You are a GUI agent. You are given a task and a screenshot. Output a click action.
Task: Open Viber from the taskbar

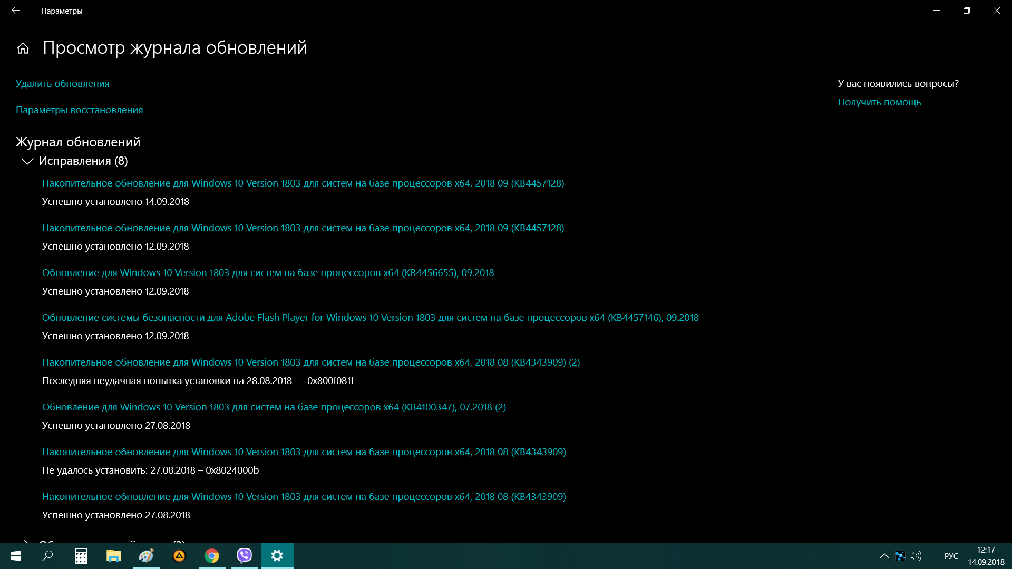pyautogui.click(x=245, y=556)
